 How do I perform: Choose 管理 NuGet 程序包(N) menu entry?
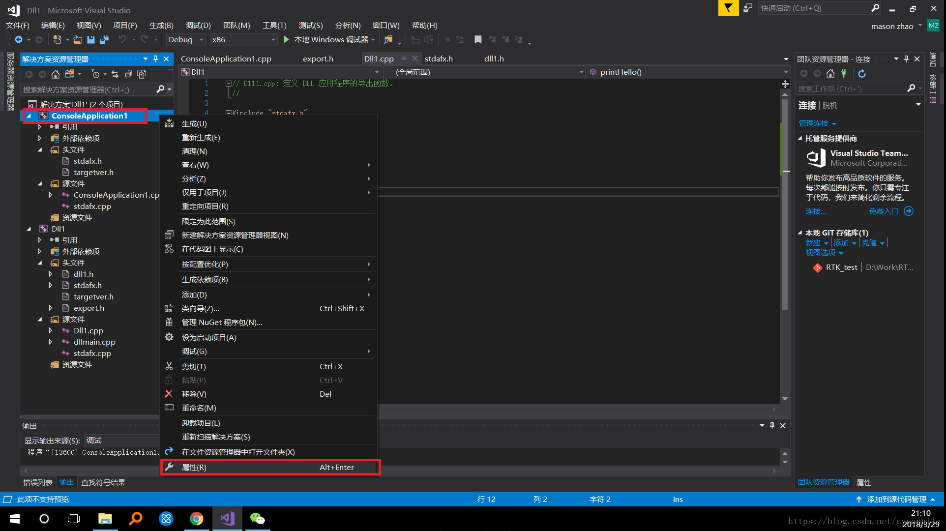tap(269, 323)
